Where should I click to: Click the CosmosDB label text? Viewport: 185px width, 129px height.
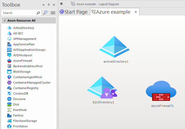tap(21, 93)
